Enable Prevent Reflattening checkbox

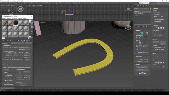(x=154, y=20)
